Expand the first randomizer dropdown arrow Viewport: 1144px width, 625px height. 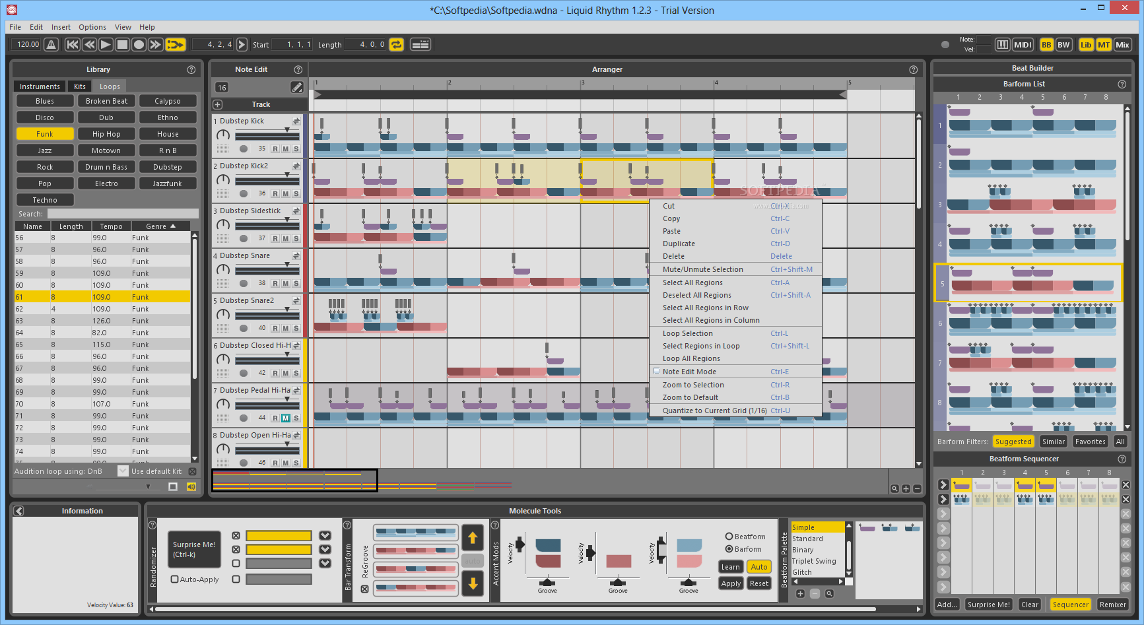tap(325, 535)
